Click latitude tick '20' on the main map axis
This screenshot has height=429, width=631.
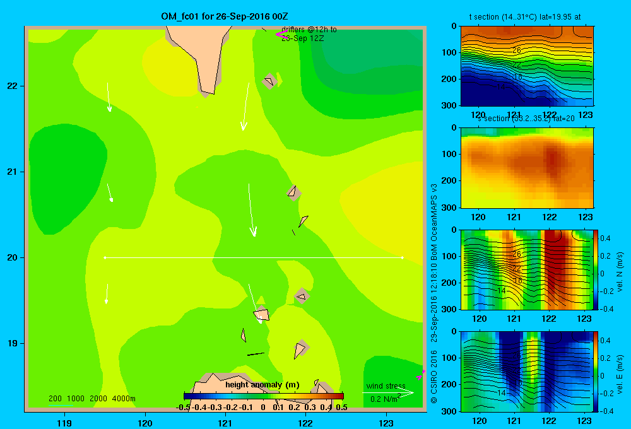click(x=13, y=257)
